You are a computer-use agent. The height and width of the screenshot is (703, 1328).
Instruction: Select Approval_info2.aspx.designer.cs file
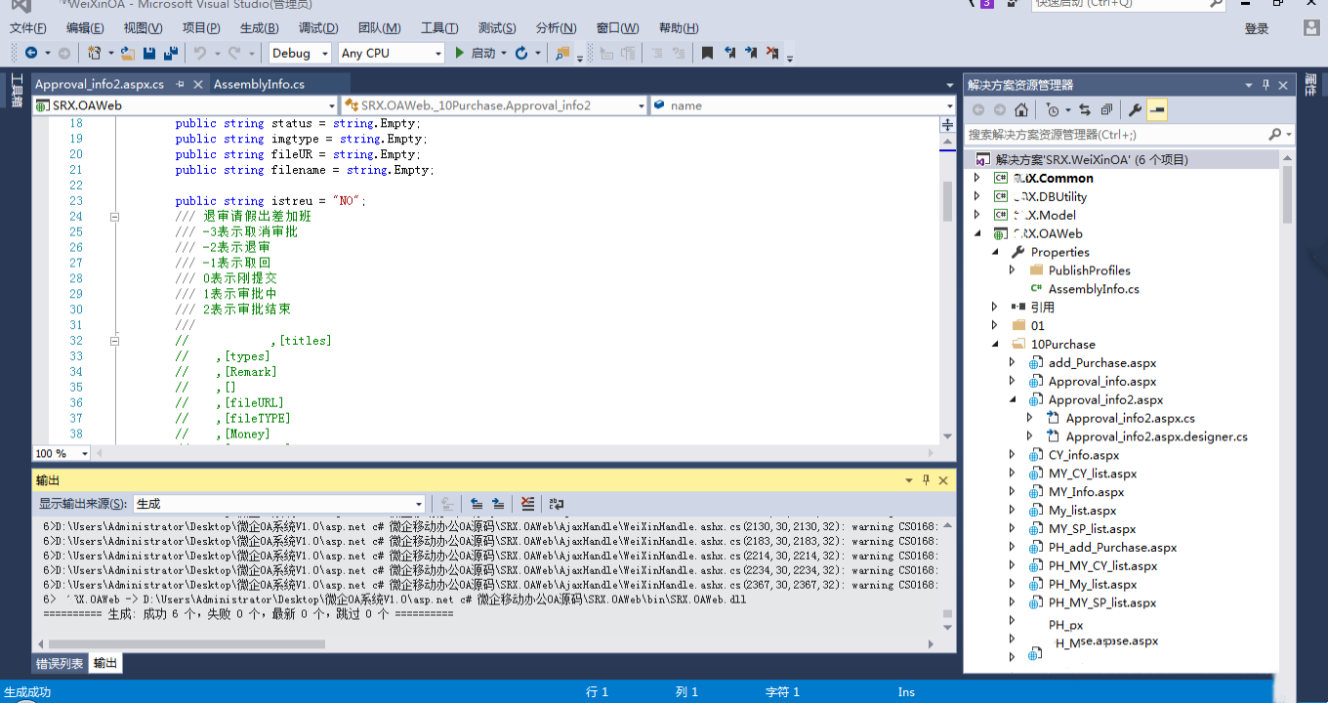pos(1156,436)
